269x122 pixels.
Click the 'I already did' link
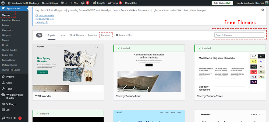point(42,22)
